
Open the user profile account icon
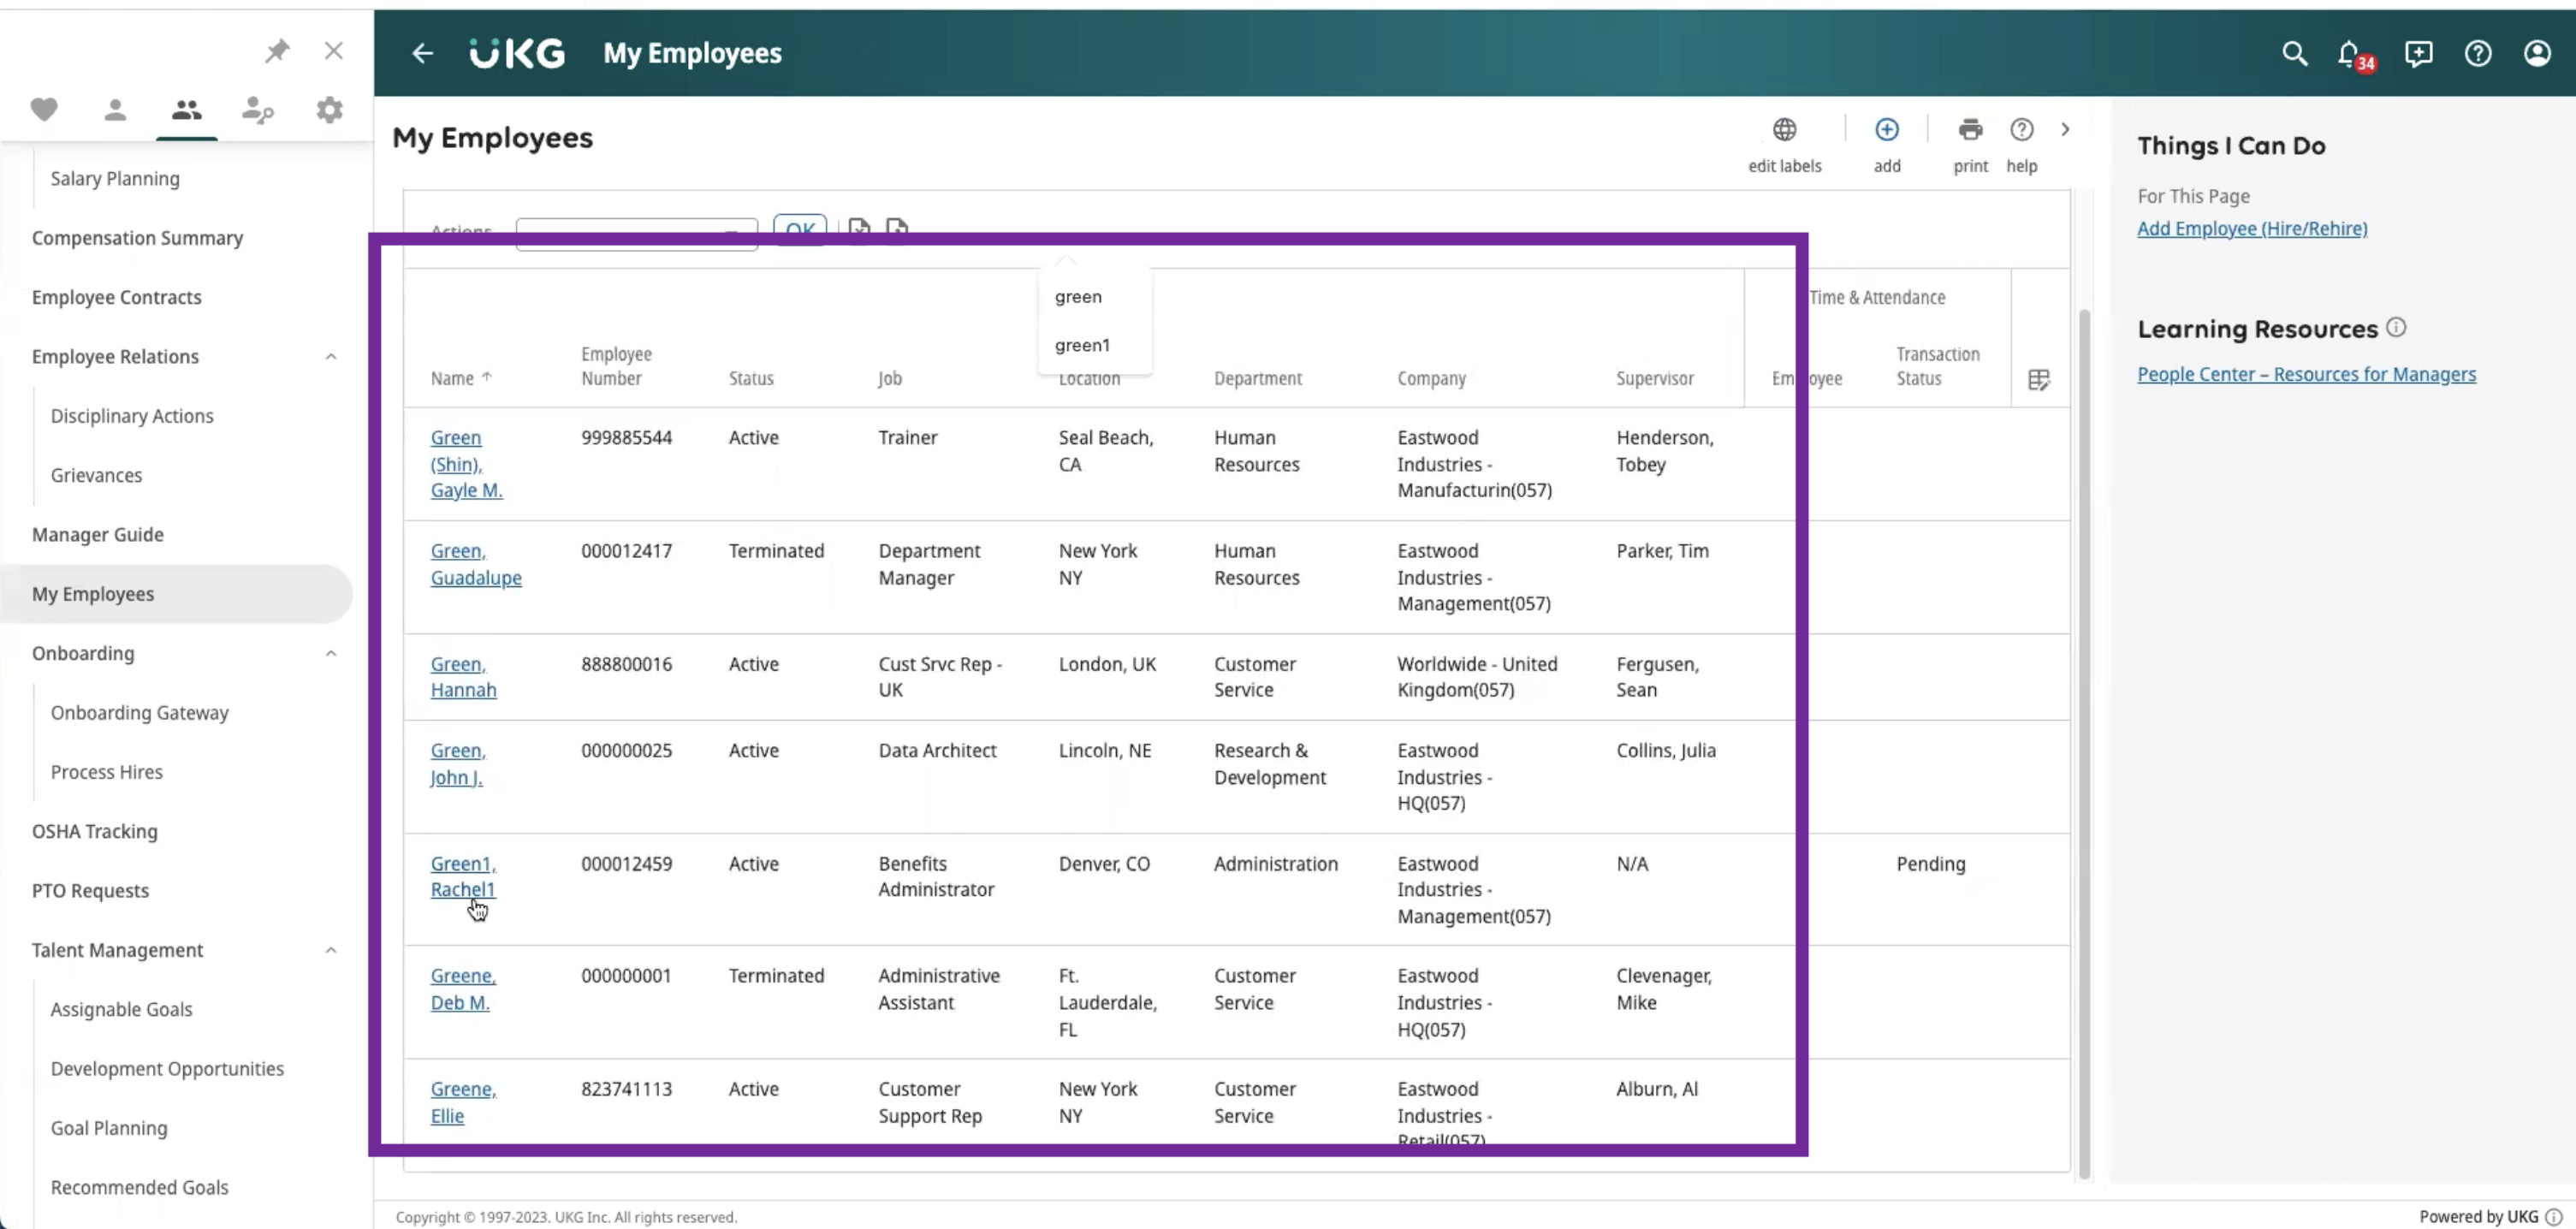[2537, 54]
